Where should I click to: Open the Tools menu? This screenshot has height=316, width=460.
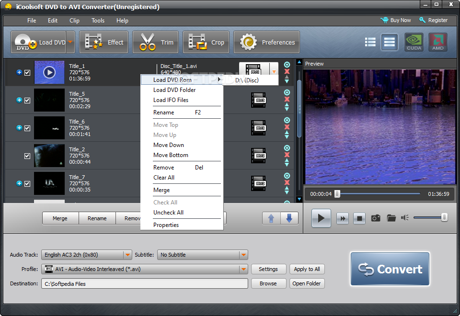coord(98,21)
